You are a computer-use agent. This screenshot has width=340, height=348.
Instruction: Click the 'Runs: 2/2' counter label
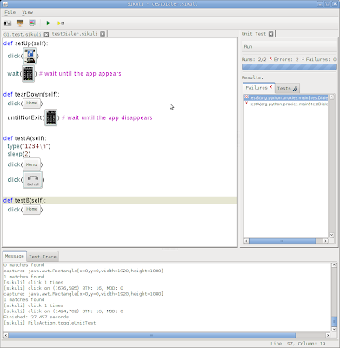254,59
